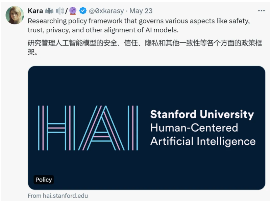Open the Kara display name profile link
270x201 pixels.
(35, 11)
